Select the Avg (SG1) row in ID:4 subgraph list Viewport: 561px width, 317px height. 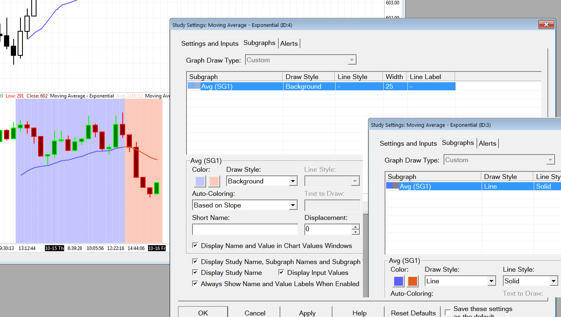[321, 86]
